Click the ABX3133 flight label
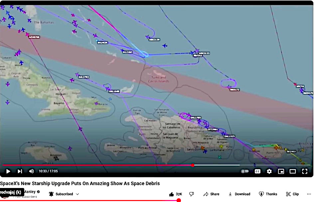The height and width of the screenshot is (202, 314). click(204, 53)
